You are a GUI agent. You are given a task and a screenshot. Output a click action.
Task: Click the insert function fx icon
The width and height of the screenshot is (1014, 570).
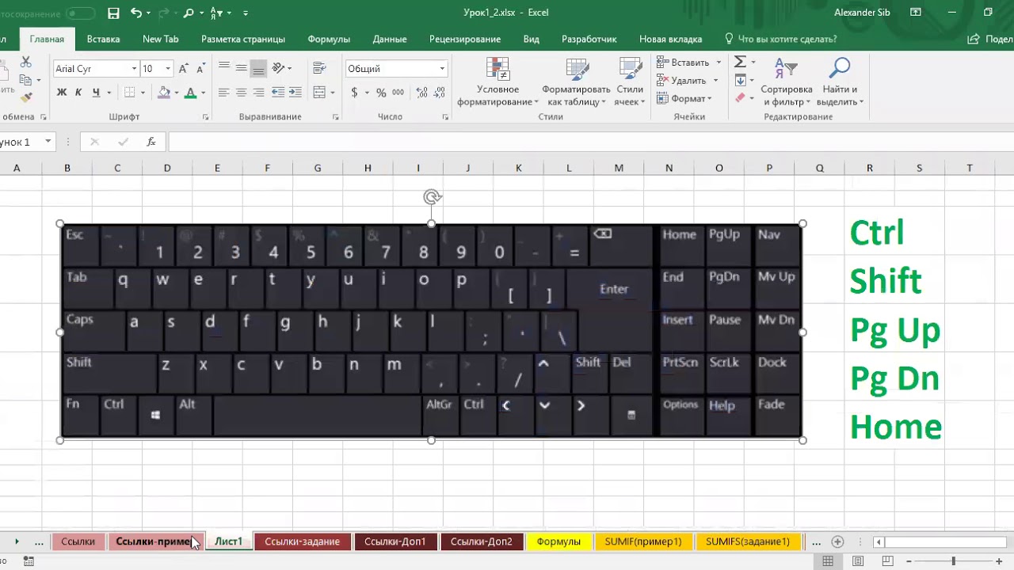tap(151, 142)
